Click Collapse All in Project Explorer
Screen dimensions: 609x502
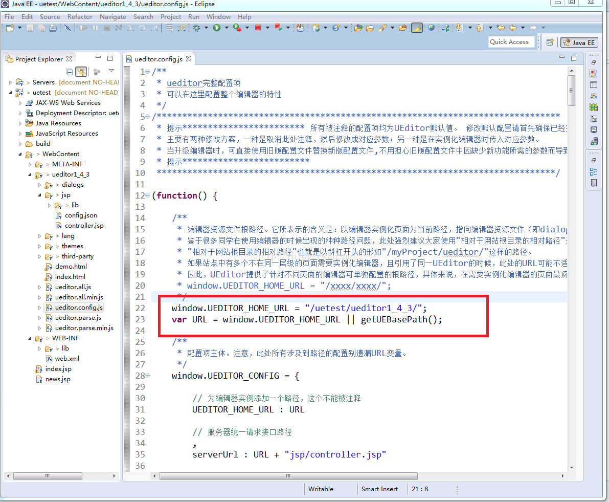(69, 72)
